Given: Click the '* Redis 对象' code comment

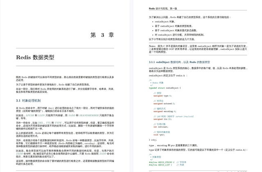Looking at the screenshot, I should tap(157, 83).
